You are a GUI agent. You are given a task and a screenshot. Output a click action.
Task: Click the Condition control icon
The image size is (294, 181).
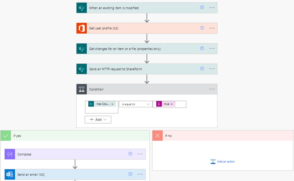pyautogui.click(x=81, y=89)
